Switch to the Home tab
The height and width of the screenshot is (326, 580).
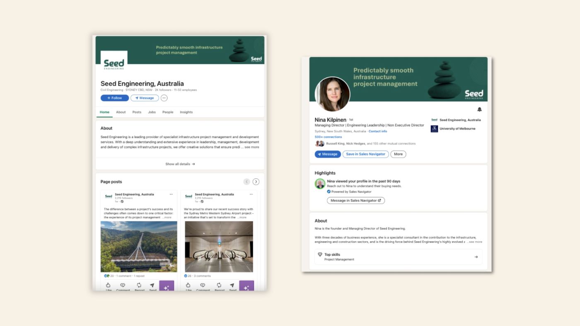[104, 112]
